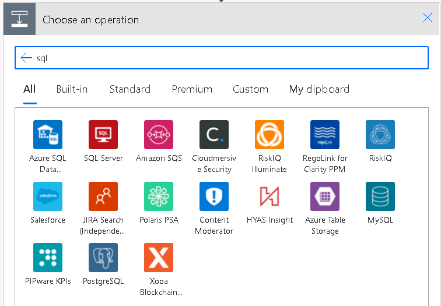Open the JIRA Search connector icon
Image resolution: width=441 pixels, height=306 pixels.
pos(103,196)
